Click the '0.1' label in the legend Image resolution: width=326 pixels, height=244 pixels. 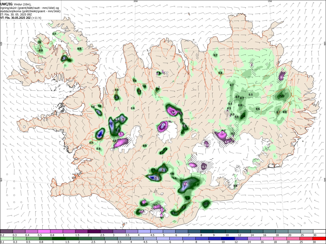click(x=2, y=242)
